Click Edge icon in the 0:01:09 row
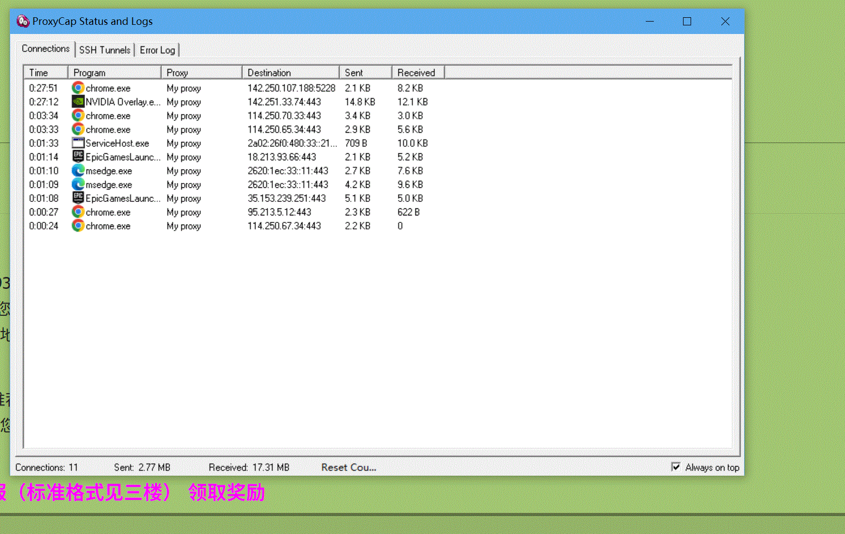 click(x=78, y=184)
